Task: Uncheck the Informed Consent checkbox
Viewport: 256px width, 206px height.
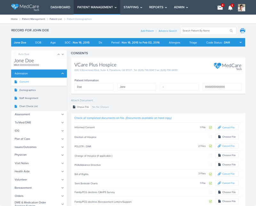Action: tap(211, 127)
